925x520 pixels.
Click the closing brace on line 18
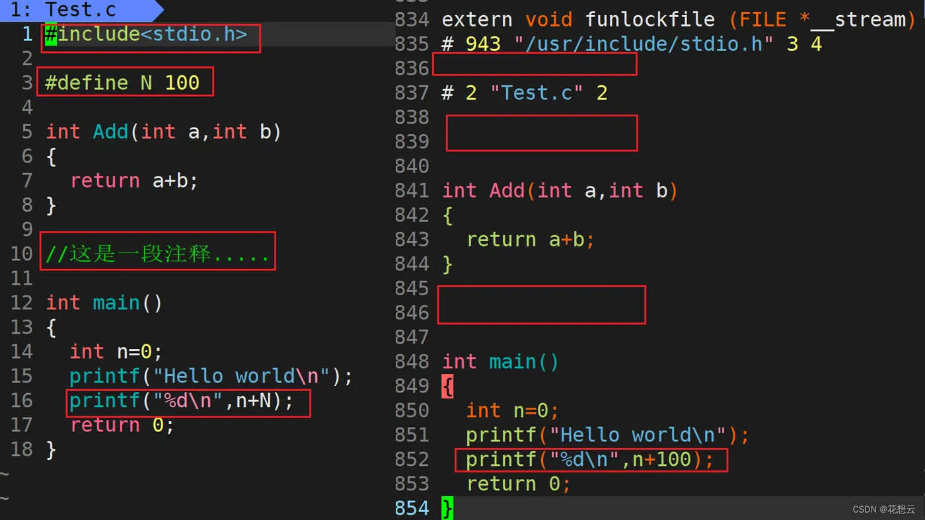(52, 450)
